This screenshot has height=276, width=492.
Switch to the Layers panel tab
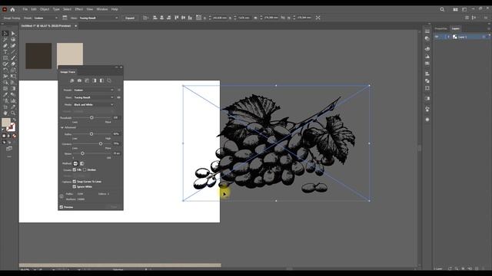coord(456,29)
